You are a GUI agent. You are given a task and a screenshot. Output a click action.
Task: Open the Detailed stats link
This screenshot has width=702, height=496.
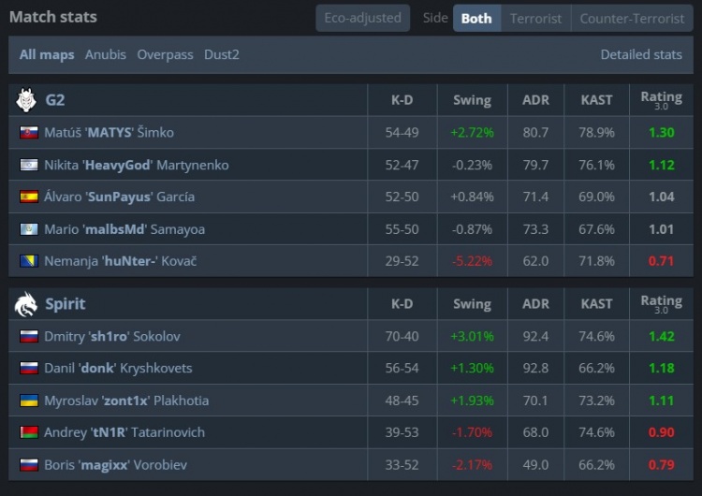tap(641, 54)
